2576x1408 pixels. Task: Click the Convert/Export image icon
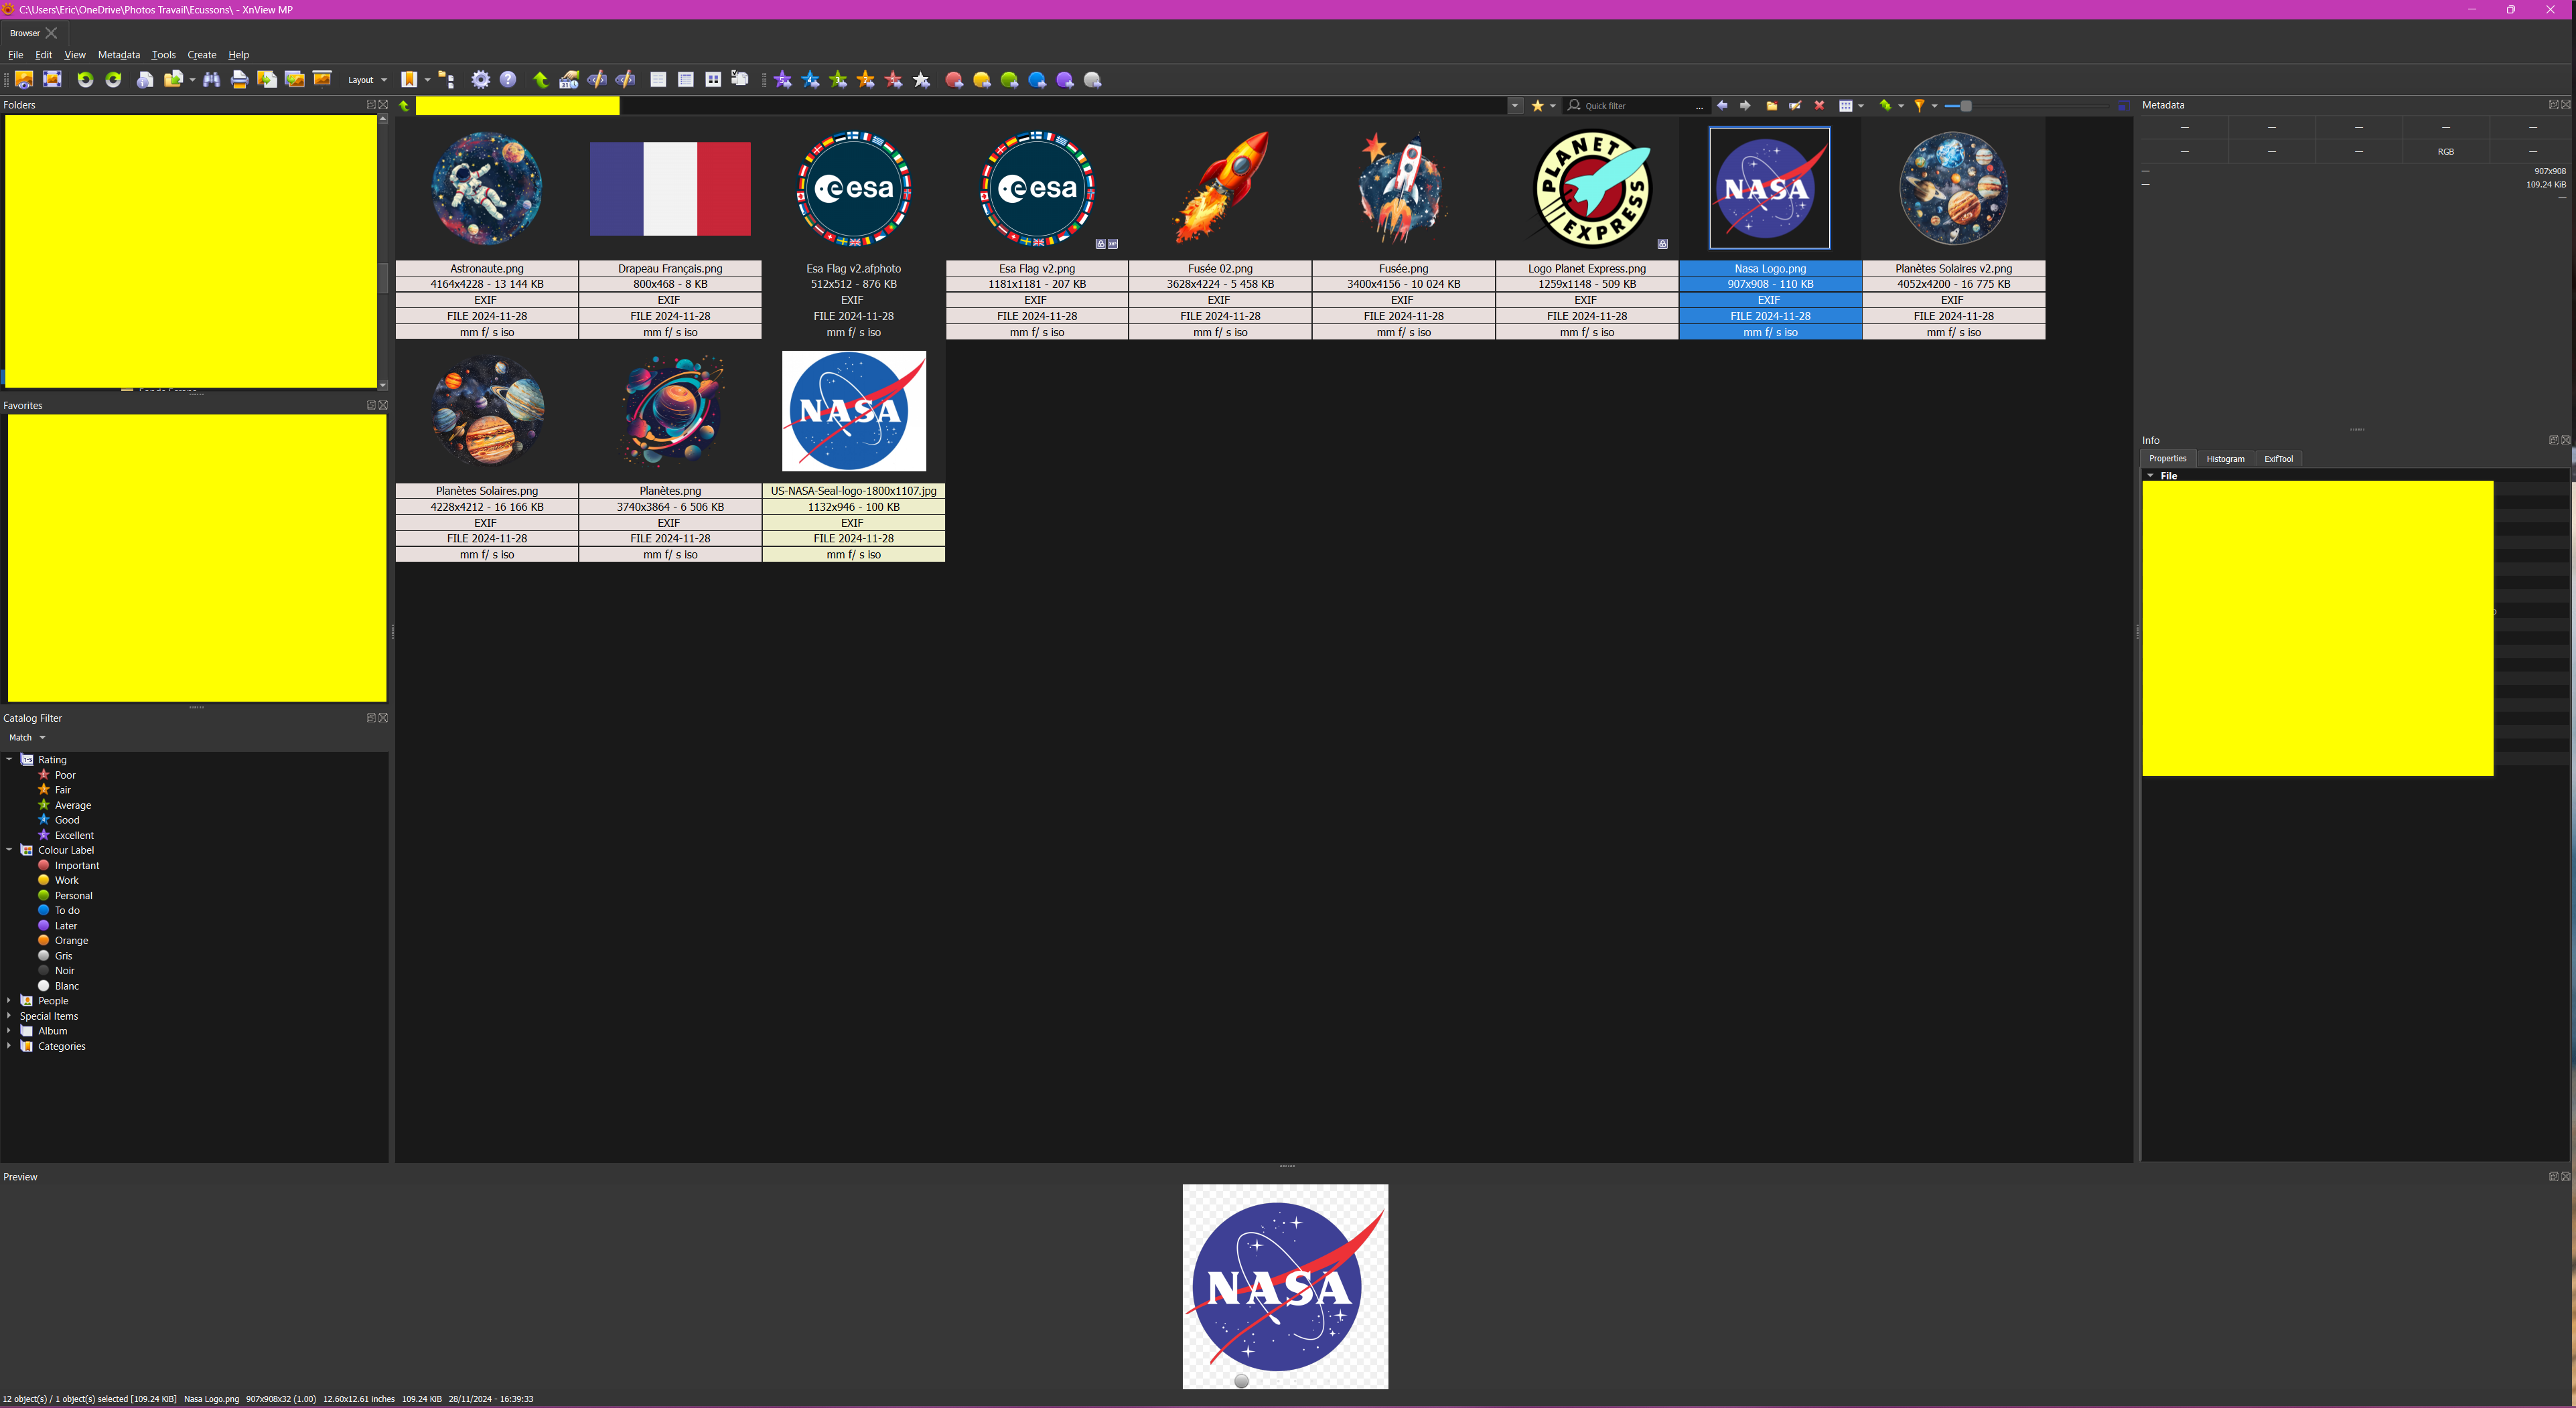(267, 80)
